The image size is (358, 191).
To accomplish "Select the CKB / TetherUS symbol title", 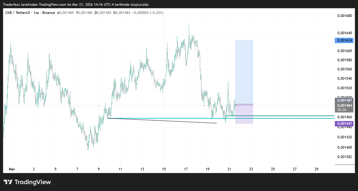I will point(30,13).
